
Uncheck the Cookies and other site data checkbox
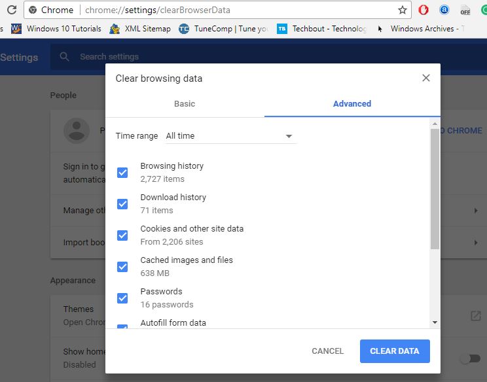click(122, 235)
